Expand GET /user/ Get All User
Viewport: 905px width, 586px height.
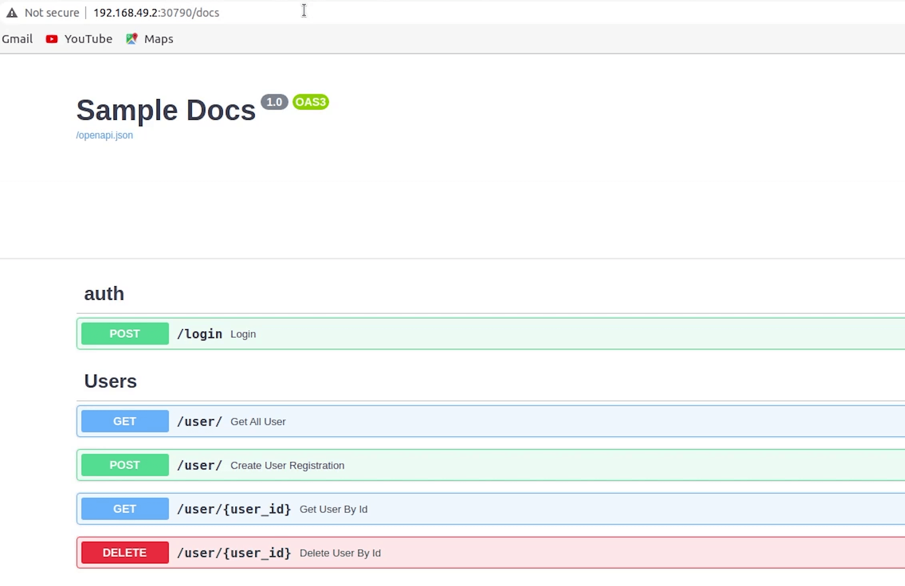(x=478, y=421)
